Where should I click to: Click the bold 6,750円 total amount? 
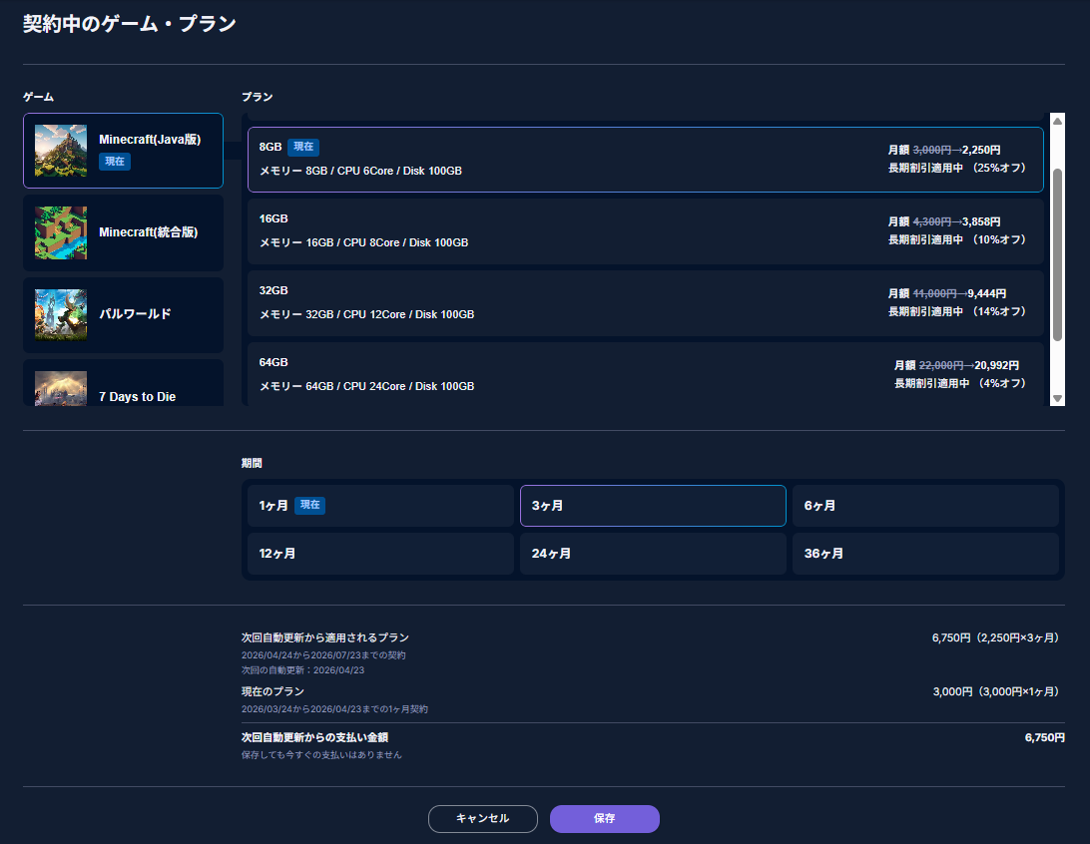[1045, 737]
